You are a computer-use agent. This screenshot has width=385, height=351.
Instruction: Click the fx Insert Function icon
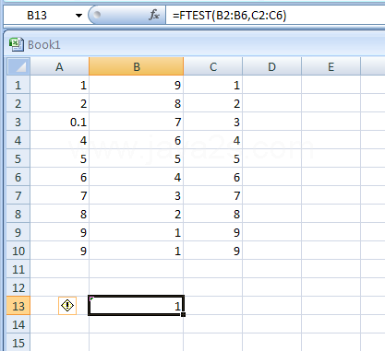pos(154,15)
